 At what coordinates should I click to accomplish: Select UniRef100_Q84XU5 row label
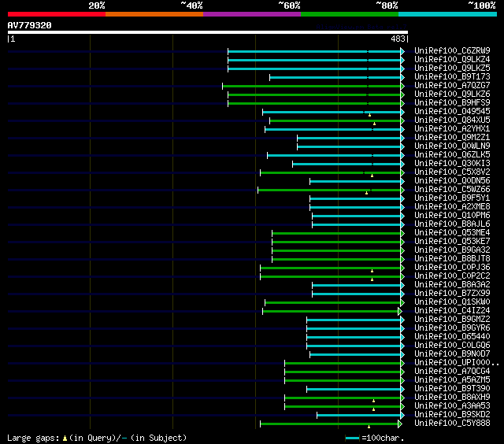click(x=452, y=120)
